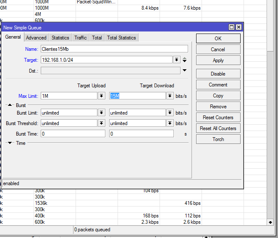This screenshot has width=278, height=238.
Task: Open Burst Limit upload dropdown
Action: click(x=101, y=113)
